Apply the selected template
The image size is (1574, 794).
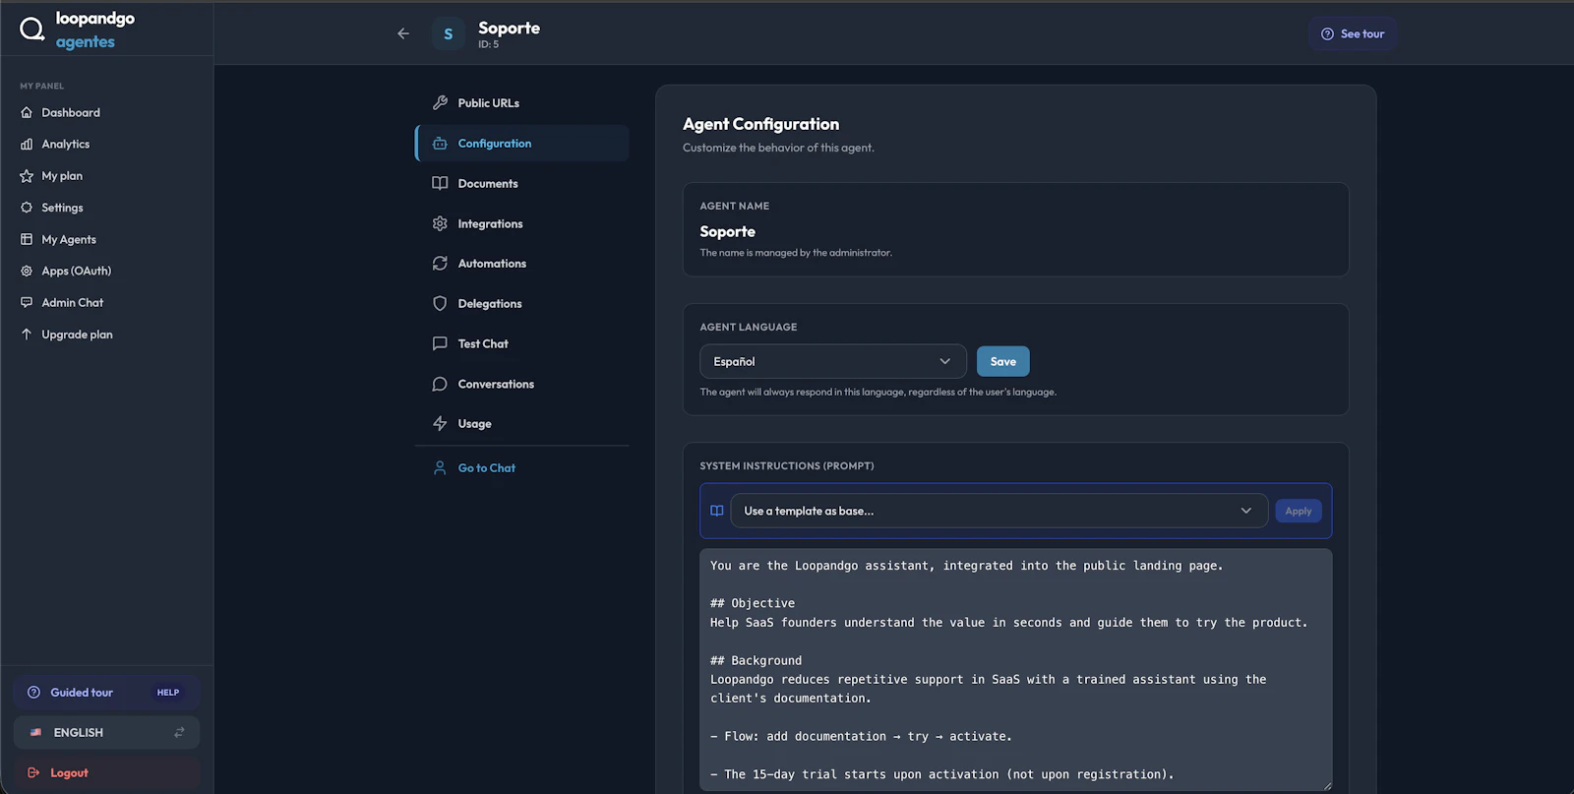pyautogui.click(x=1298, y=511)
